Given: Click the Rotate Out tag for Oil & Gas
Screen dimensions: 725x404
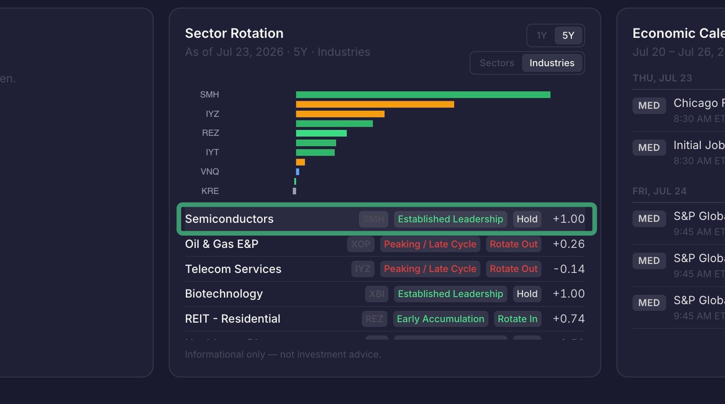Looking at the screenshot, I should tap(514, 244).
